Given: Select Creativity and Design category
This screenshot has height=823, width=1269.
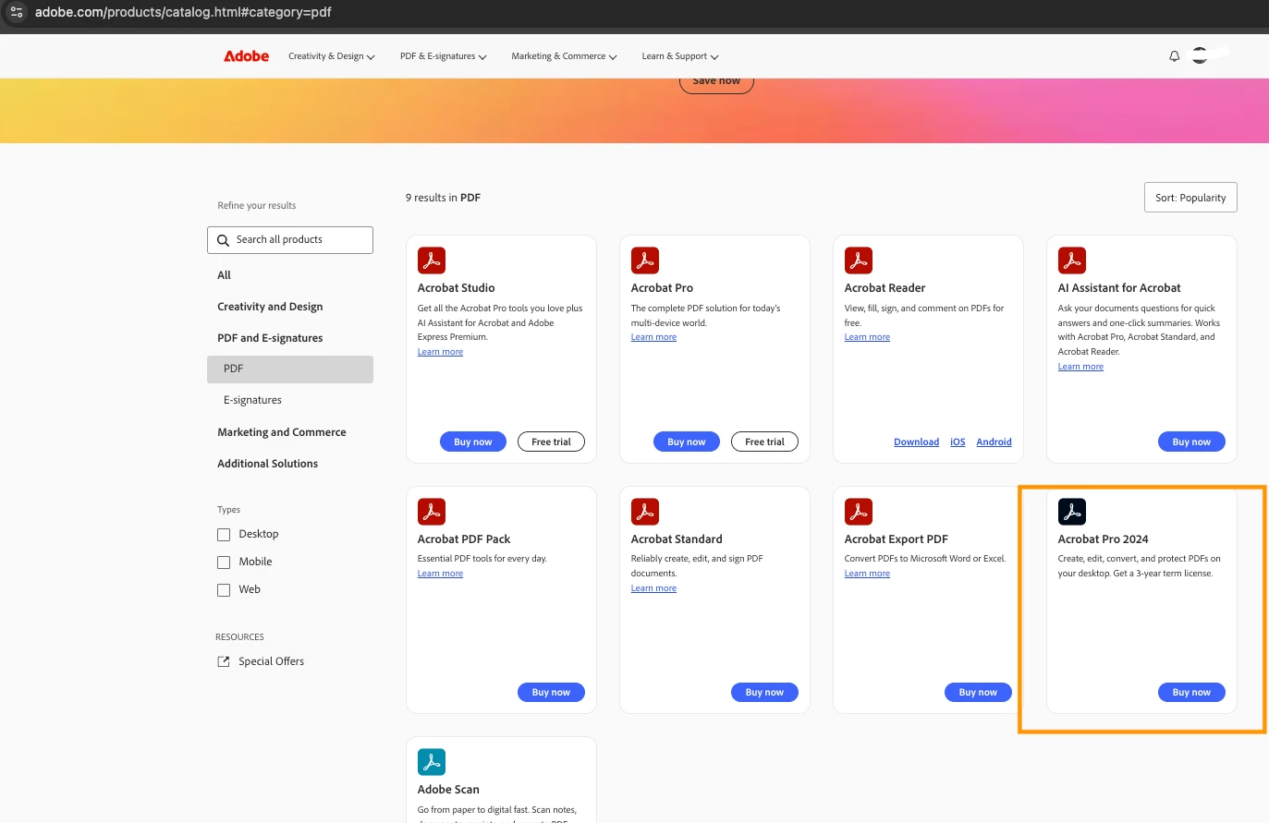Looking at the screenshot, I should [270, 307].
